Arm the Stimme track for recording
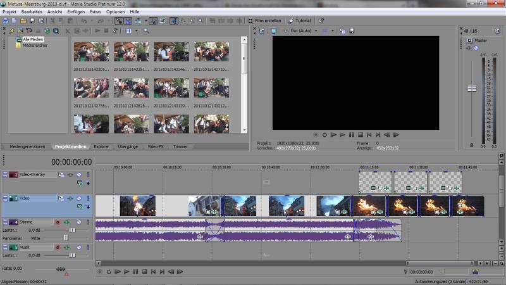This screenshot has height=285, width=506. [x=58, y=222]
